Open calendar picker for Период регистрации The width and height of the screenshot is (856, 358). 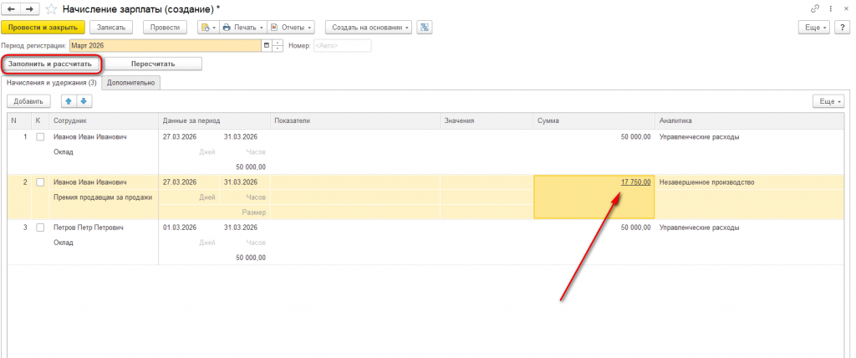coord(267,46)
